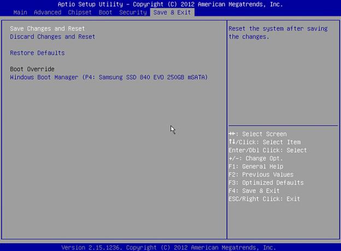
Task: Click the 'Enter/Dbl Click: Select' hint
Action: (x=267, y=150)
